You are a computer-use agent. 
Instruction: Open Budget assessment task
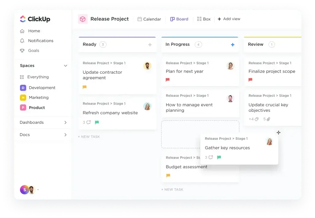[186, 167]
